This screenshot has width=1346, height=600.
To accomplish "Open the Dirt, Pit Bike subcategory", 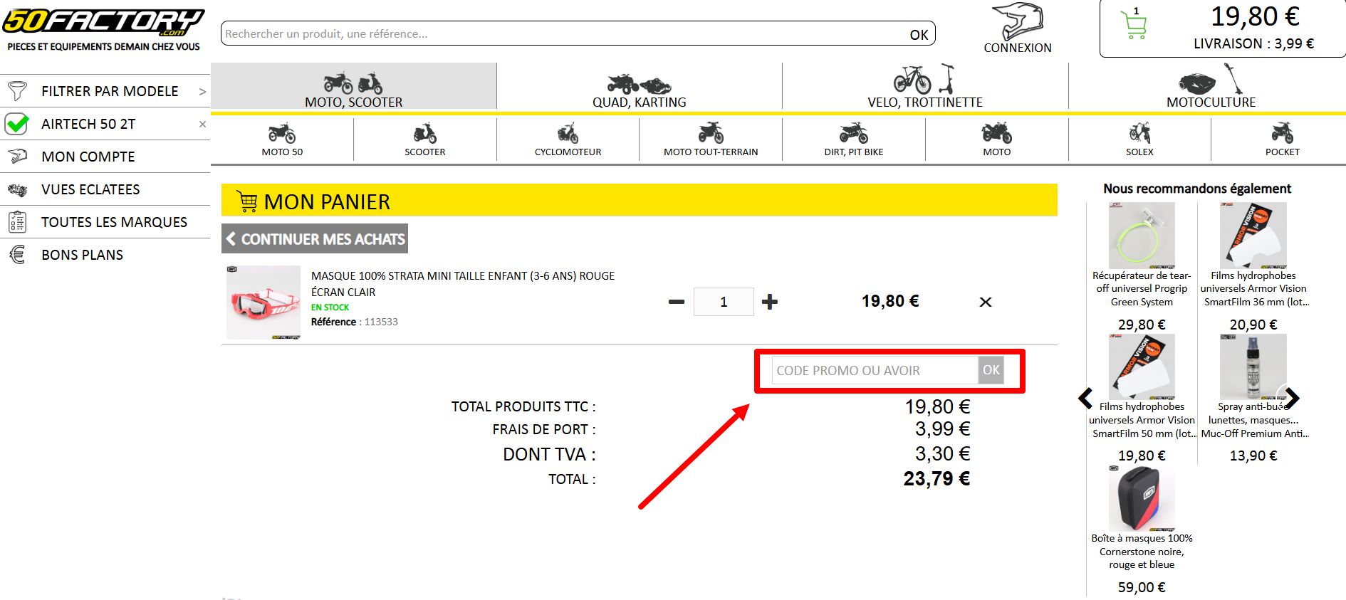I will pos(854,140).
